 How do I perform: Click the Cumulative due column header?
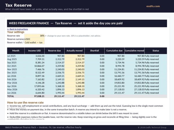(115, 51)
